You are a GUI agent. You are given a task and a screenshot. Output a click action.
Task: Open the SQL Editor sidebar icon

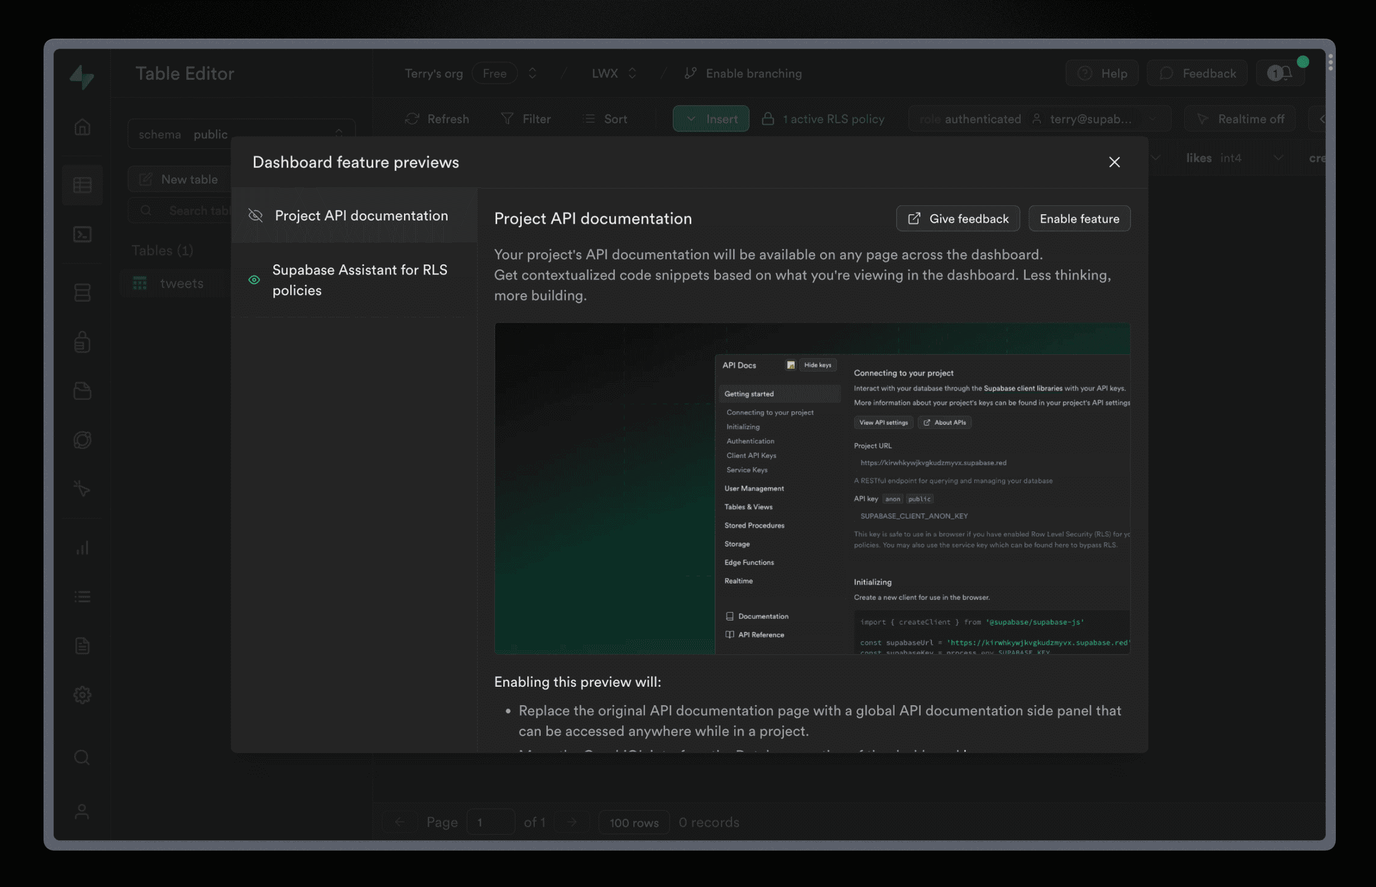pos(83,234)
